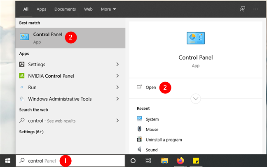Launch Firefox from the taskbar

pos(180,160)
